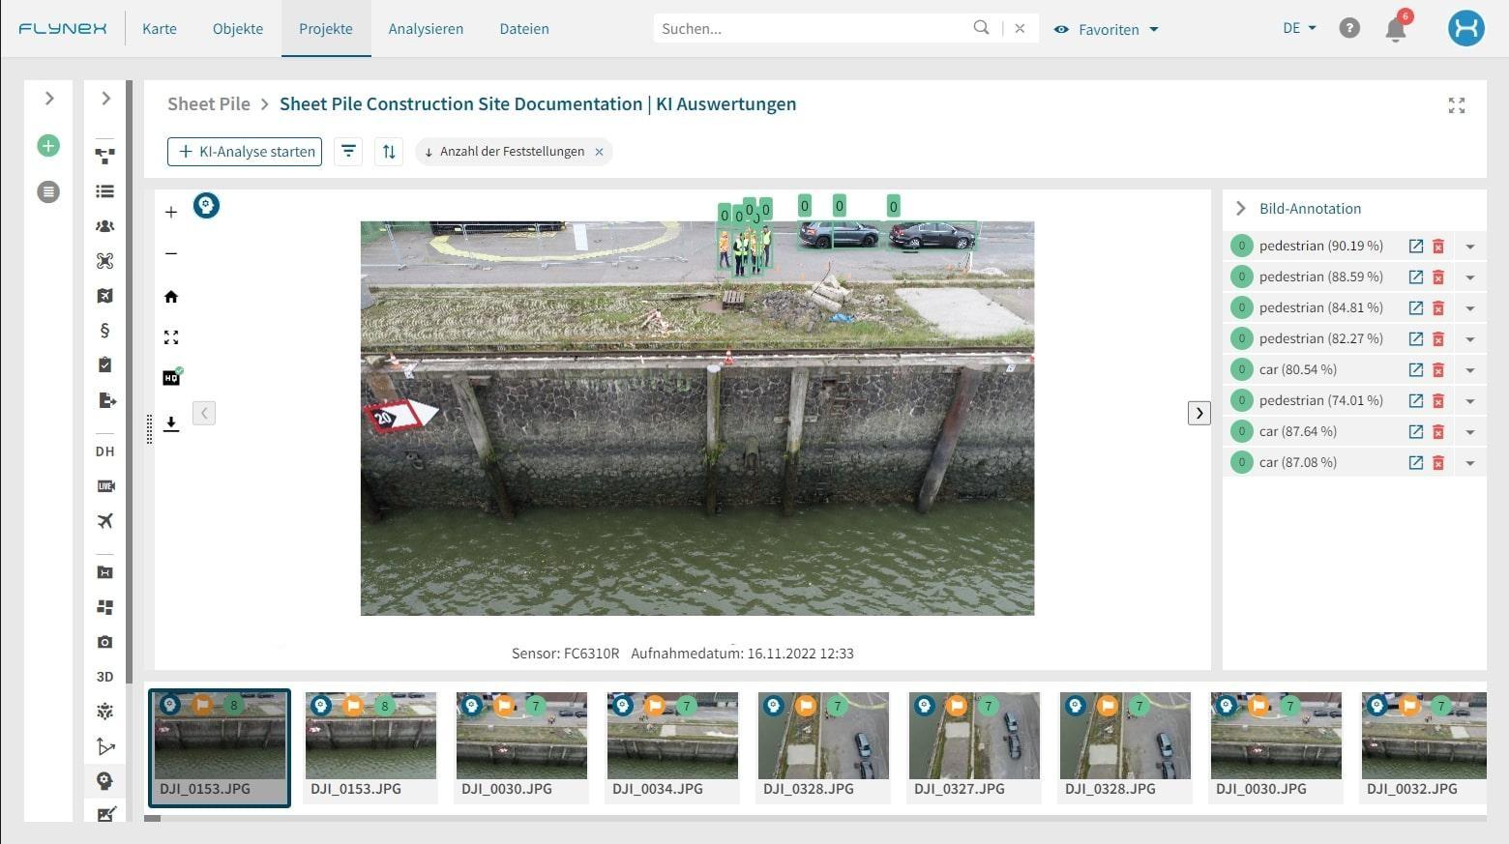Open the DE language dropdown
Image resolution: width=1509 pixels, height=844 pixels.
(x=1299, y=29)
